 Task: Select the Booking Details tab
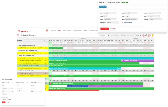[x=103, y=7]
